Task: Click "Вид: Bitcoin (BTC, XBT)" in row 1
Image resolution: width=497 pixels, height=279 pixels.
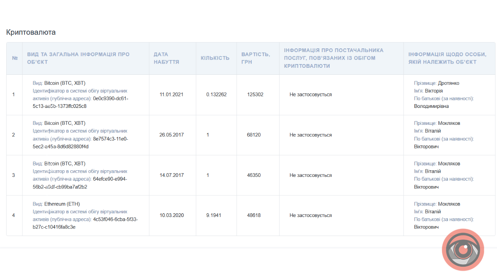Action: click(x=59, y=83)
